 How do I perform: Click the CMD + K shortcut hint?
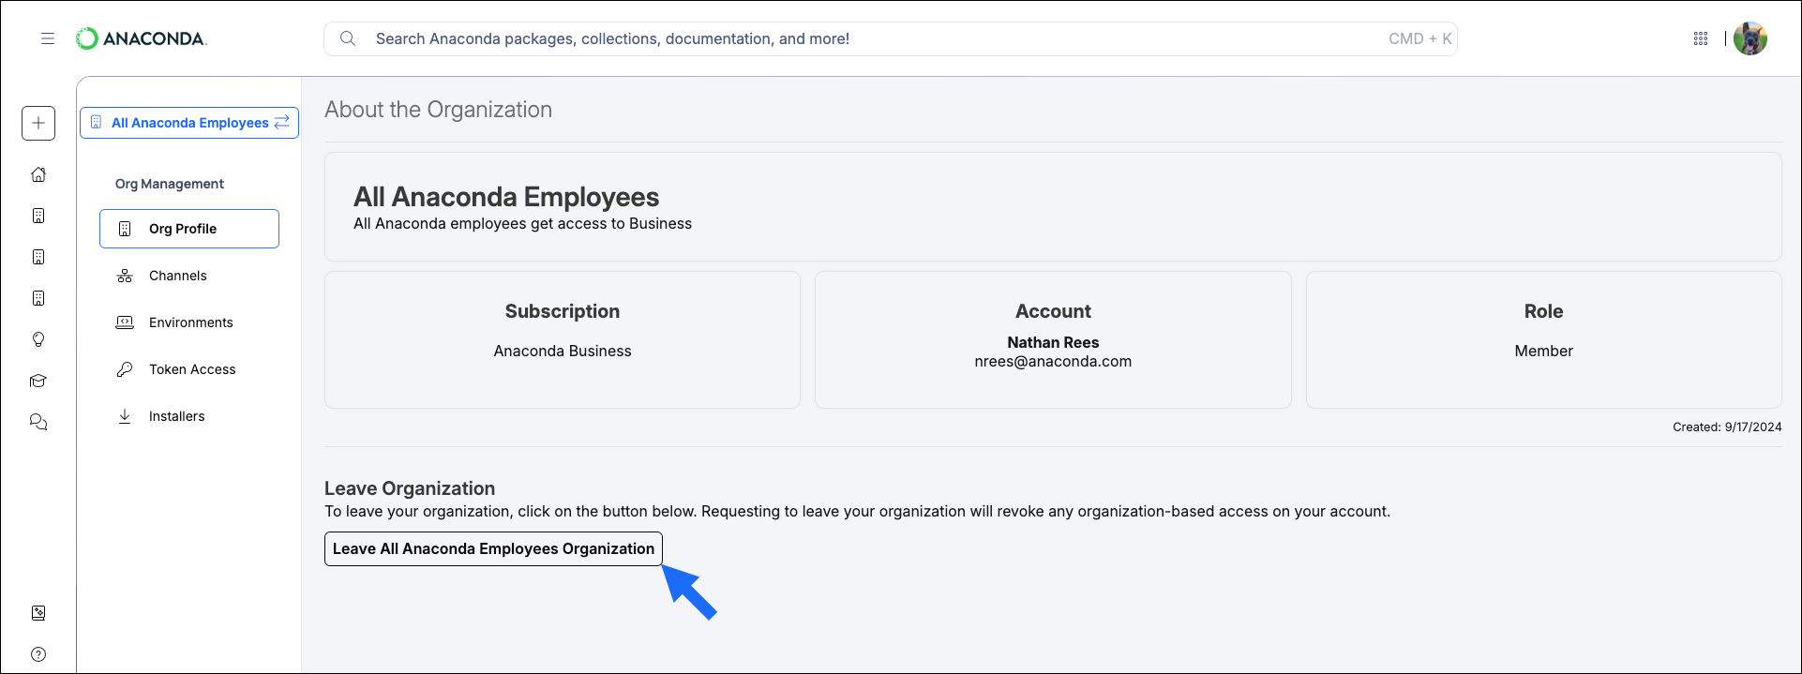(1419, 38)
